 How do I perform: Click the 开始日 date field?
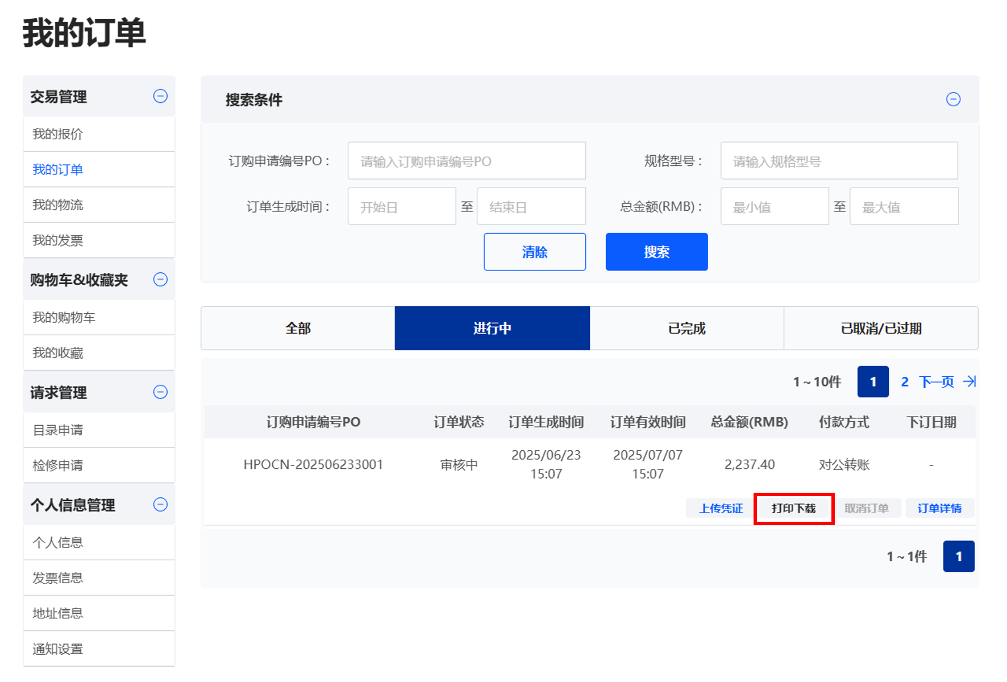click(402, 207)
